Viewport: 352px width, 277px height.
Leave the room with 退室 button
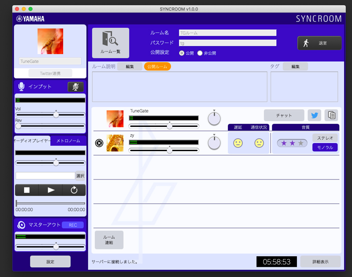tap(319, 43)
